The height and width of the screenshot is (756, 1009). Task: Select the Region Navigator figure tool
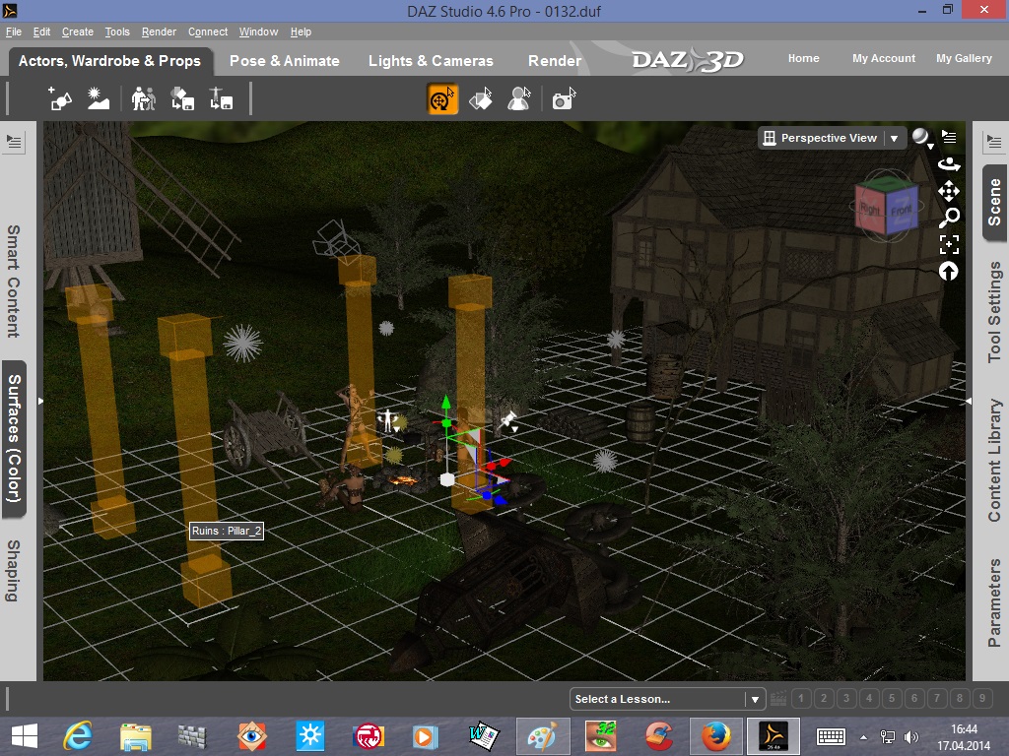click(519, 99)
